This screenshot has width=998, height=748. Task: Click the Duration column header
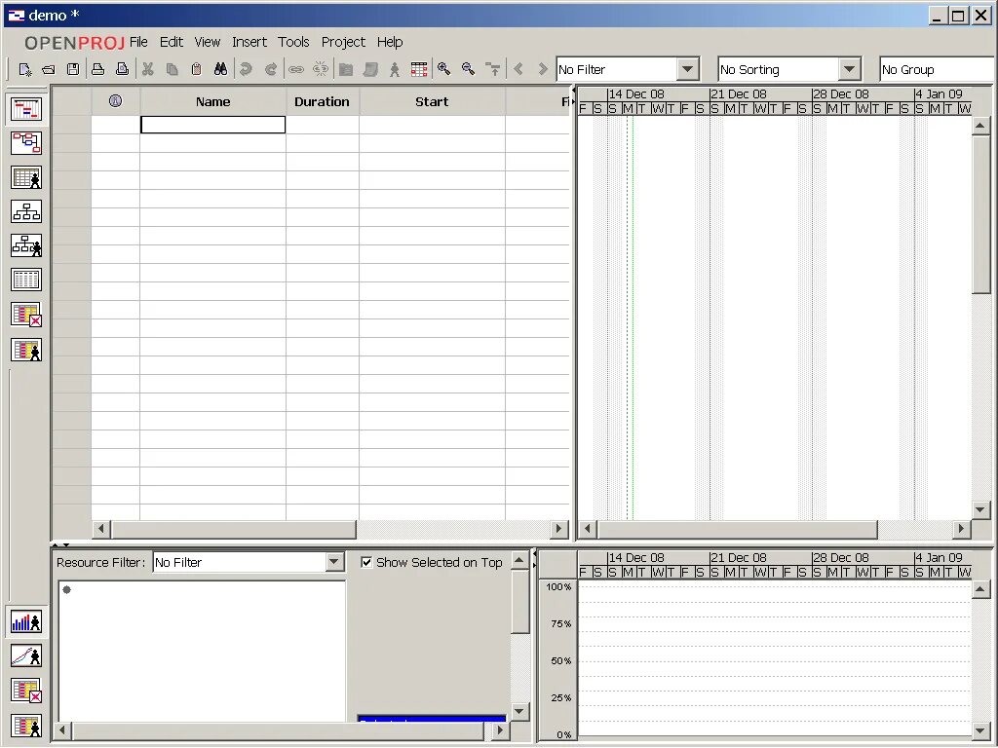(322, 101)
